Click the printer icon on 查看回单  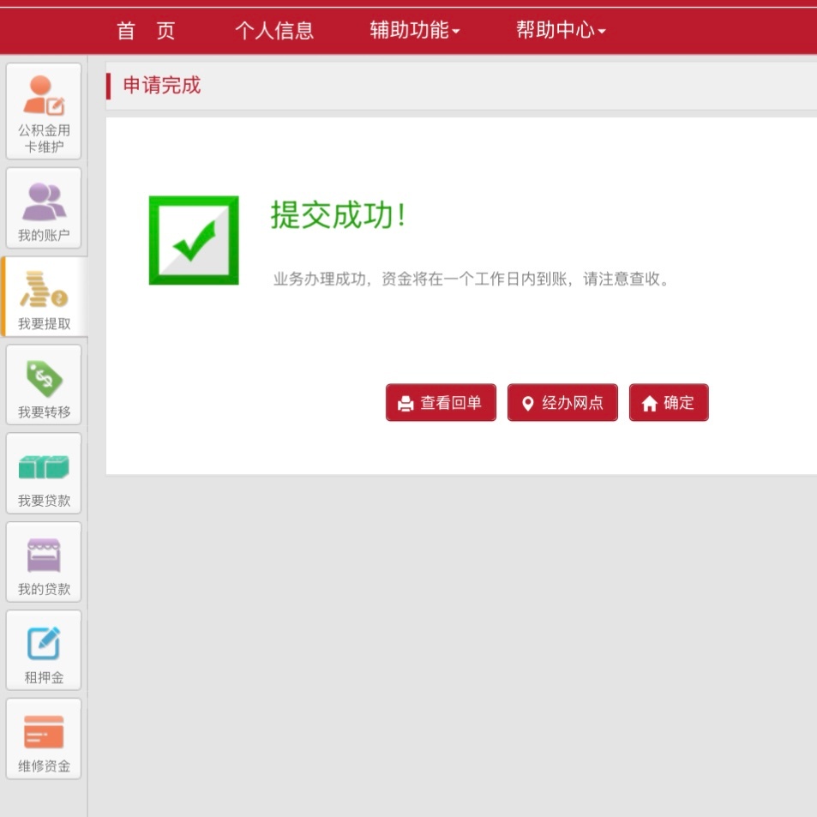401,402
